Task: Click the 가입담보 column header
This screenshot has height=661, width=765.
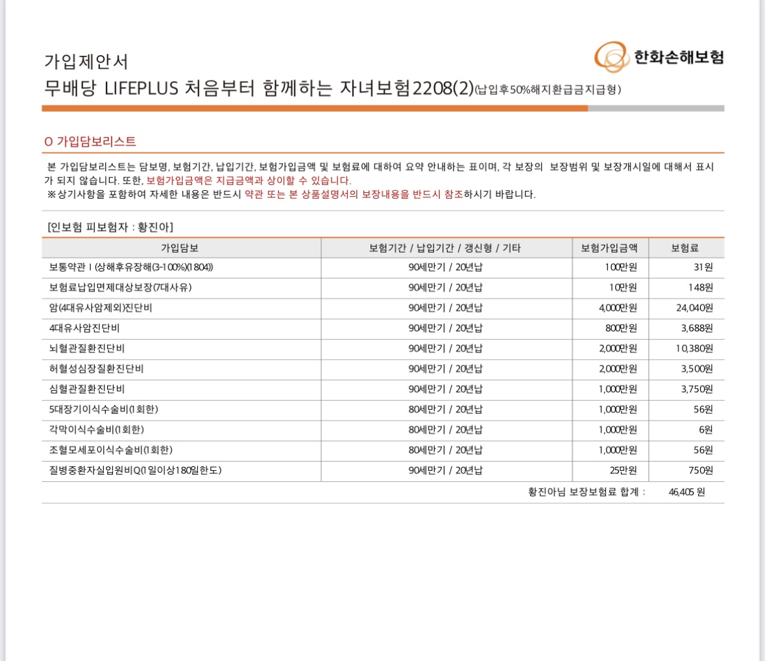Action: coord(180,248)
